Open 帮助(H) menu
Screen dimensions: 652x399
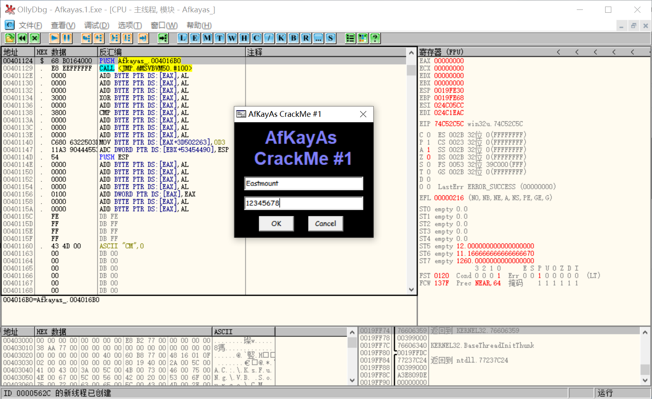point(199,26)
